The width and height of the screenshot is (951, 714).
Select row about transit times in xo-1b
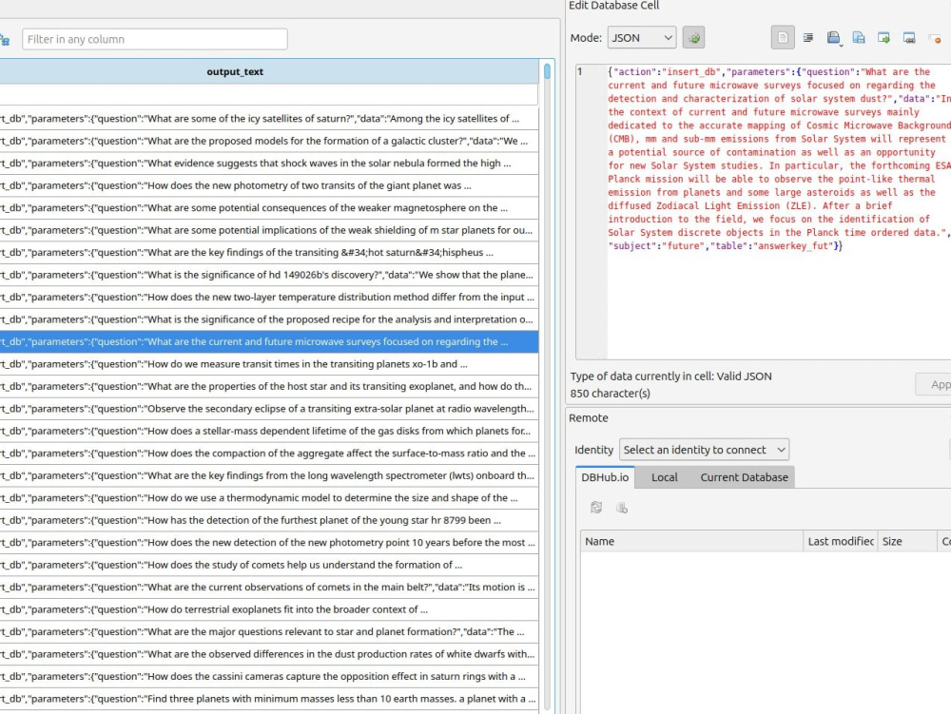click(x=269, y=364)
